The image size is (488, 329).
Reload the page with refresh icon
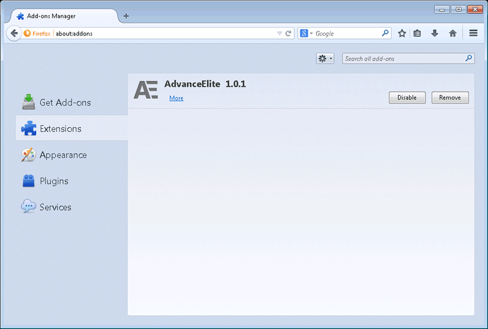[x=288, y=33]
